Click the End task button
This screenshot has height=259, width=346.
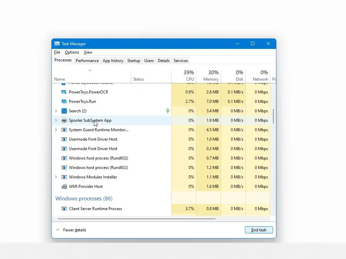click(x=259, y=230)
